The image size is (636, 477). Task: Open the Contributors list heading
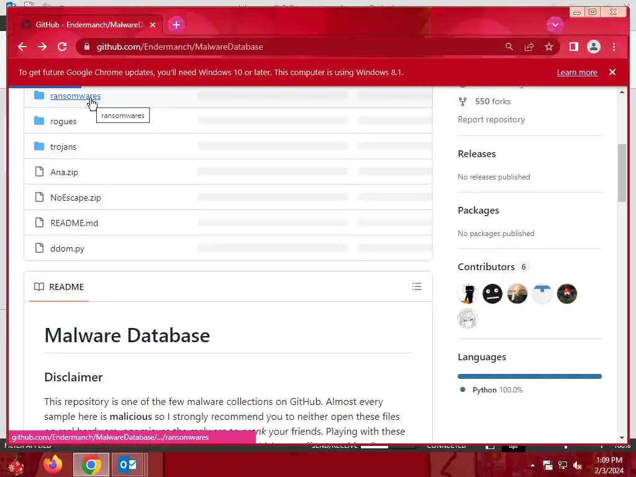[x=486, y=267]
